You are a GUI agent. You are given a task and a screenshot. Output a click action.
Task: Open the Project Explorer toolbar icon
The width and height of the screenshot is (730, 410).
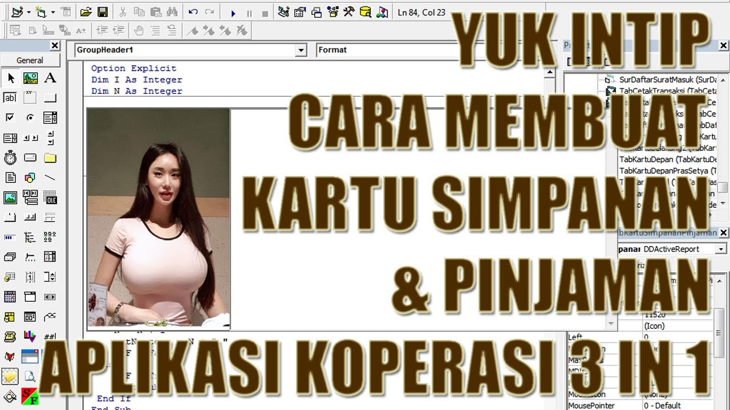coord(283,12)
